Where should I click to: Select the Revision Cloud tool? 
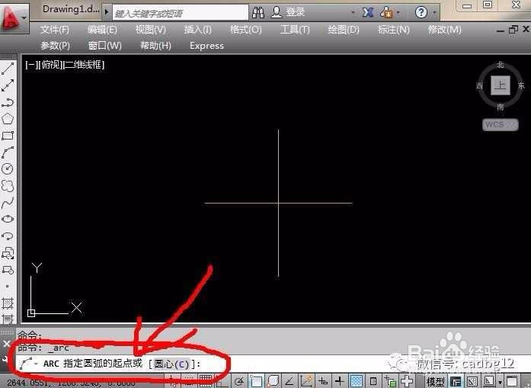(x=8, y=186)
